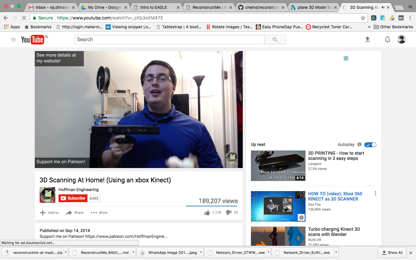The height and width of the screenshot is (260, 416).
Task: Open Viewing snippet Lo... bookmark
Action: coord(128,27)
